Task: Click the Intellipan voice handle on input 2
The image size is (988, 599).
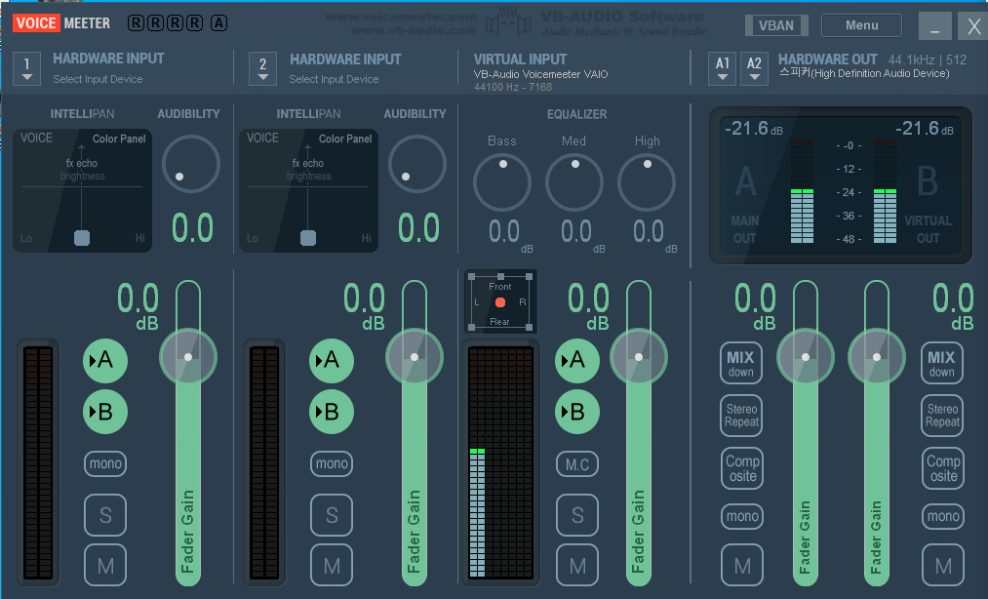Action: pos(308,238)
